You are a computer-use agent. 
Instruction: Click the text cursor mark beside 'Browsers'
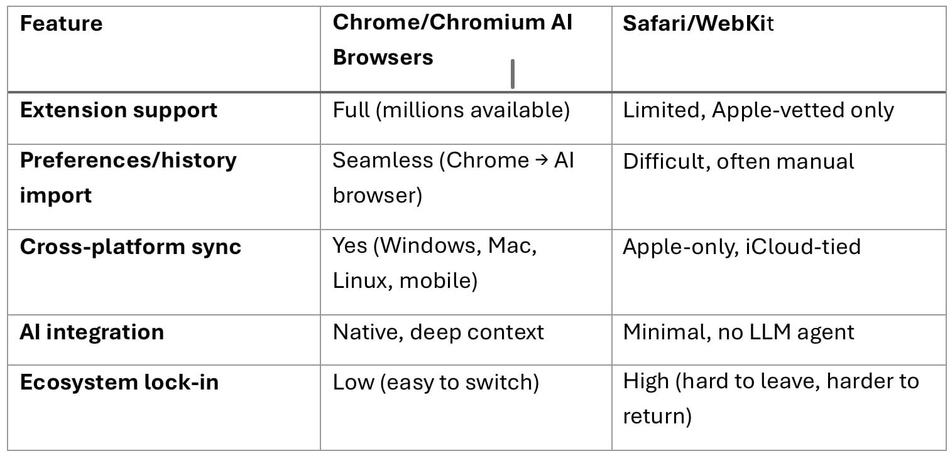coord(513,74)
